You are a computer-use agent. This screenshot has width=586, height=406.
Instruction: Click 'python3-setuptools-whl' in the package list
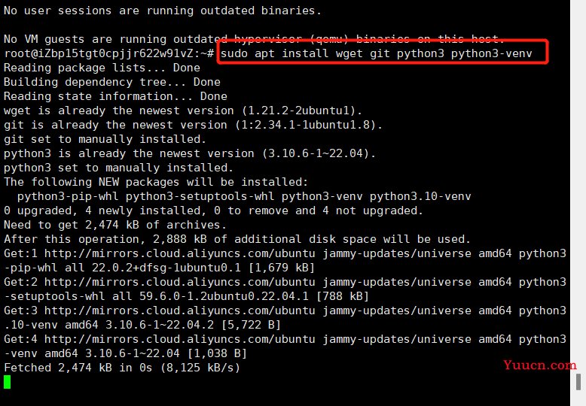[200, 197]
